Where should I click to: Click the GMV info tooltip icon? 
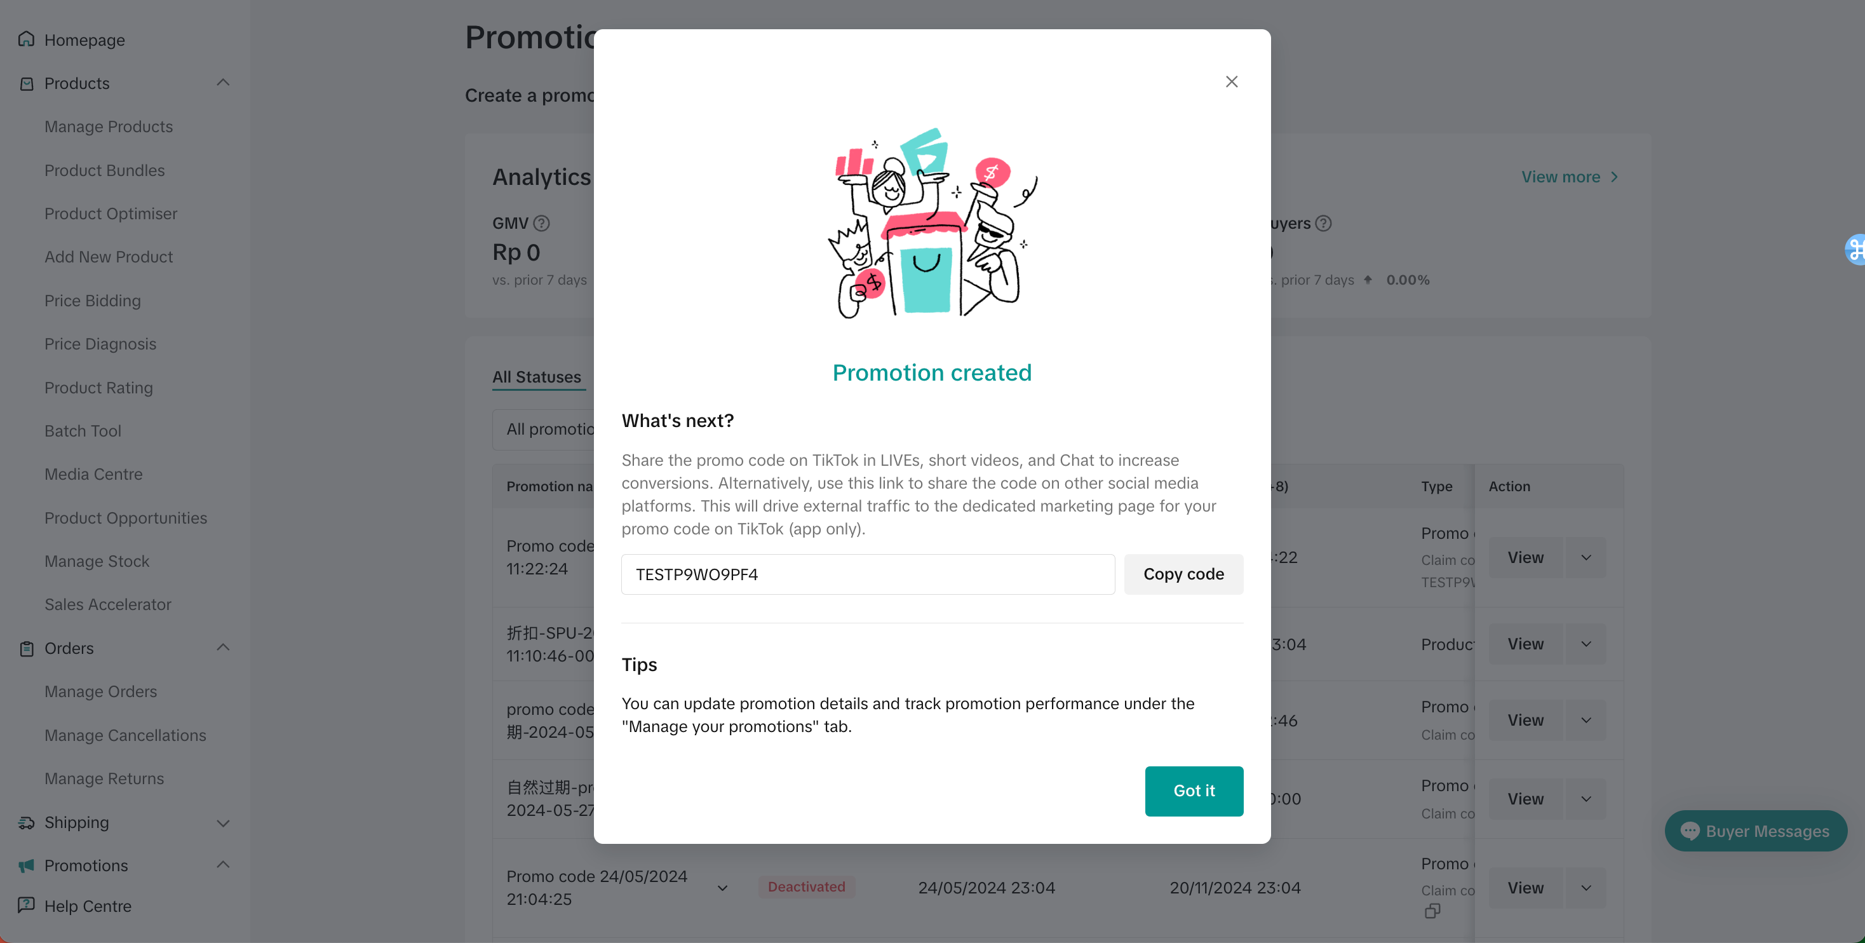point(541,223)
